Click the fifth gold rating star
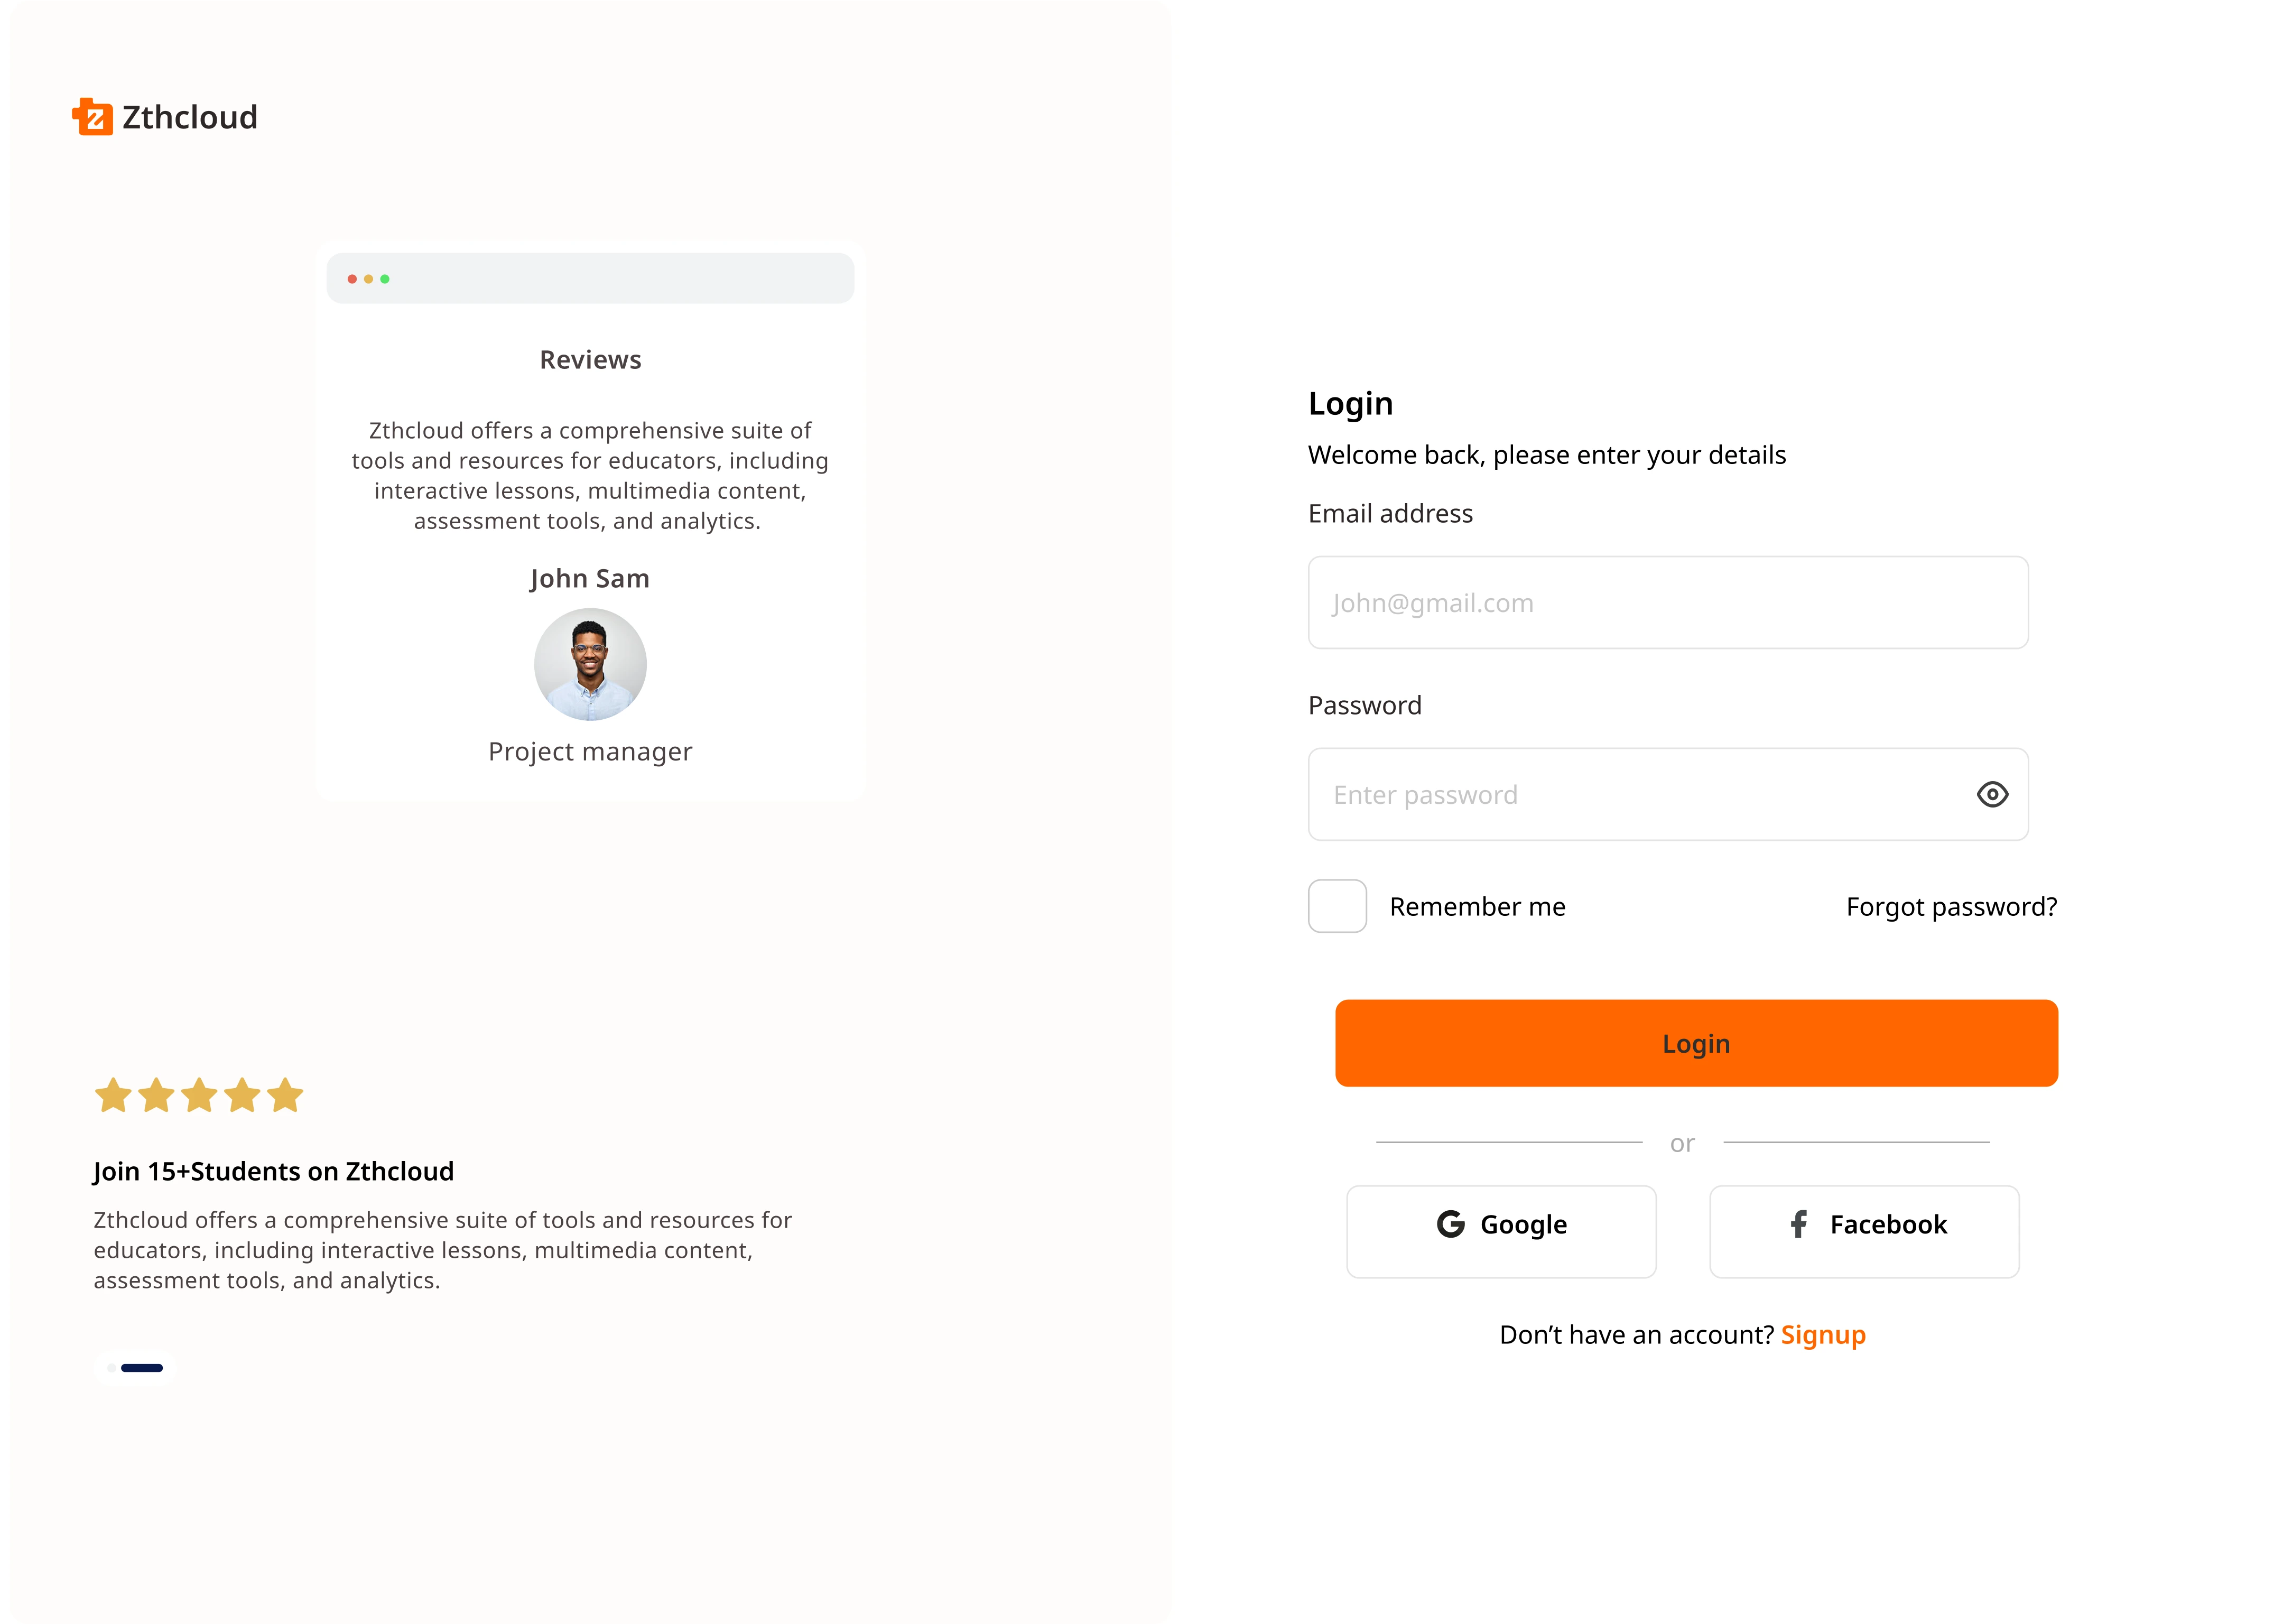This screenshot has width=2283, height=1624. pyautogui.click(x=285, y=1095)
